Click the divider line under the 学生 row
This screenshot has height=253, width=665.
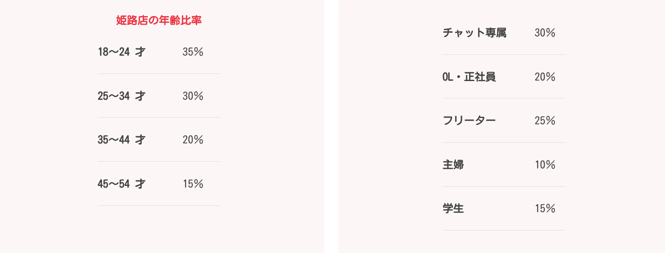tap(504, 231)
